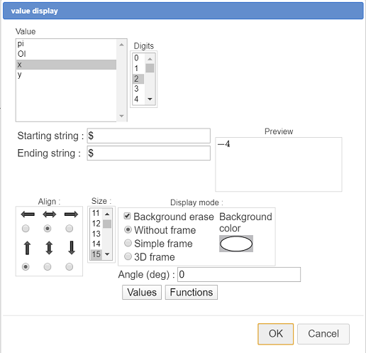Click the Values button
Image resolution: width=366 pixels, height=353 pixels.
(x=142, y=293)
